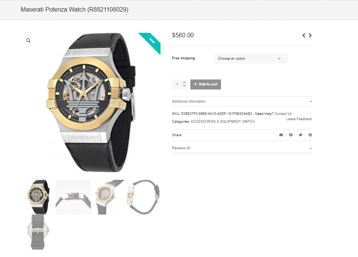Expand the Additional information section
This screenshot has width=358, height=257.
[x=242, y=101]
